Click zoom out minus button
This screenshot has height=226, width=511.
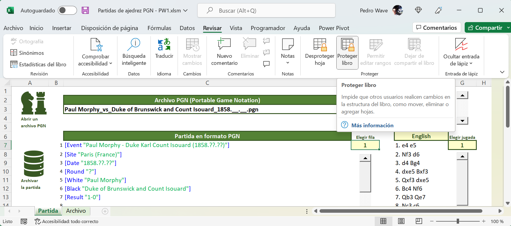pos(432,221)
